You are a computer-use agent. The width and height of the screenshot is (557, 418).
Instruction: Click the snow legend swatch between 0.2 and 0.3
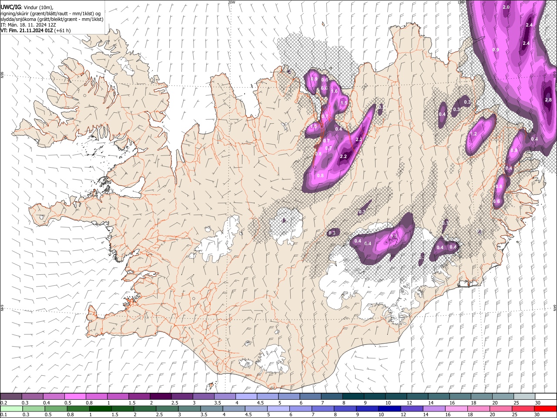click(x=11, y=397)
